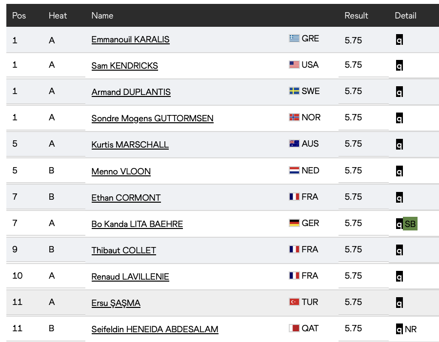Click the USA flag icon
Screen dimensions: 439x342
coord(294,65)
